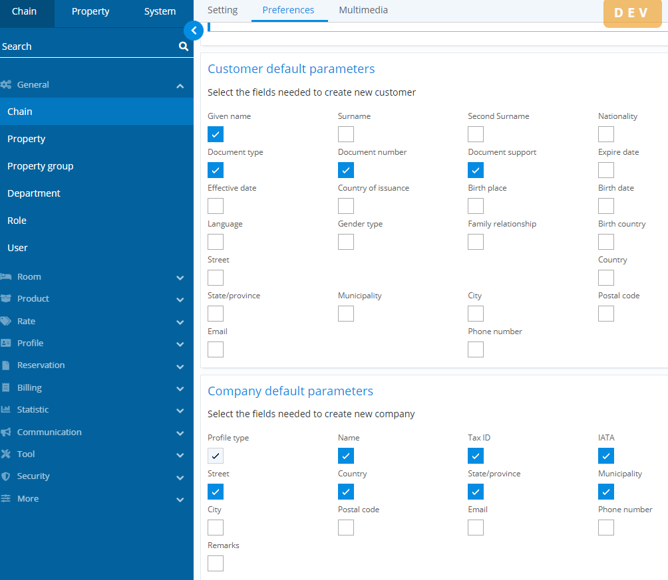Image resolution: width=668 pixels, height=580 pixels.
Task: Check the customer Email checkbox
Action: coord(216,349)
